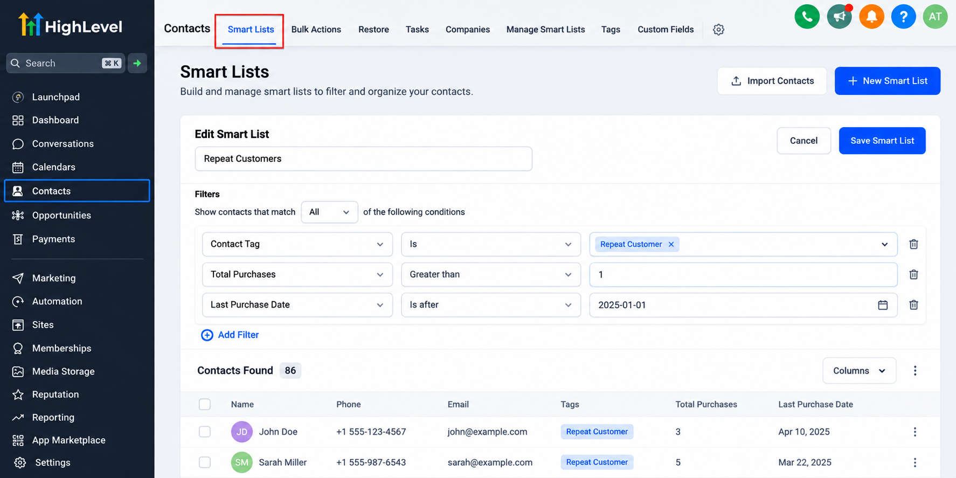Open the calendar date picker icon
The image size is (956, 478).
point(883,305)
